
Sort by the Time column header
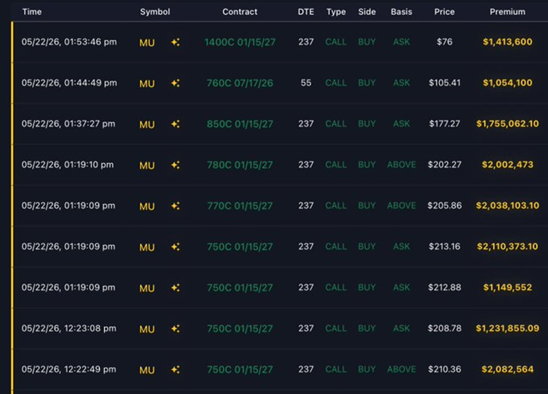pos(32,12)
